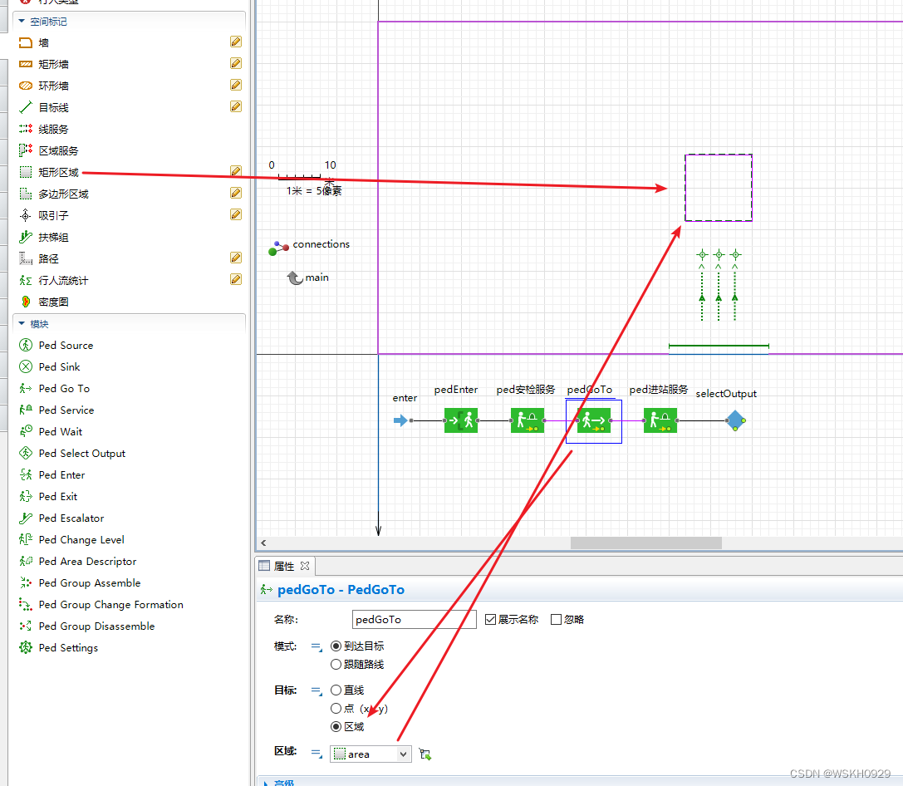Toggle the 展示名称 checkbox
This screenshot has height=786, width=903.
[x=491, y=620]
